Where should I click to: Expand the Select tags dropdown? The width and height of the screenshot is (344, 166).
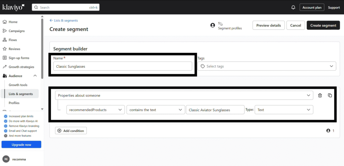point(266,66)
